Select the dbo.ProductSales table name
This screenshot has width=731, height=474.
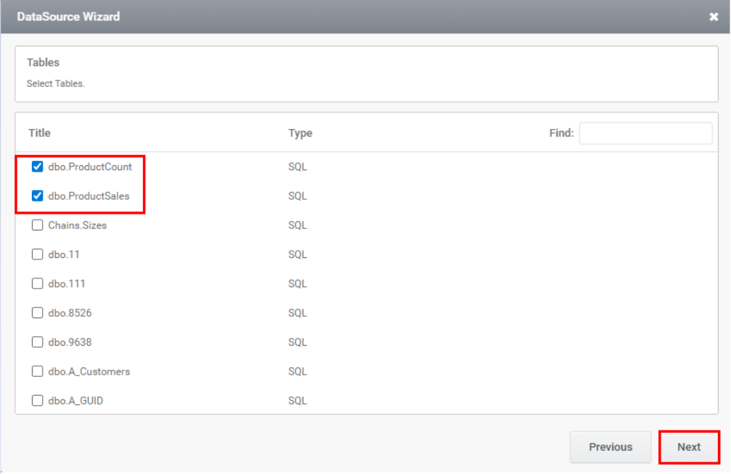coord(88,196)
